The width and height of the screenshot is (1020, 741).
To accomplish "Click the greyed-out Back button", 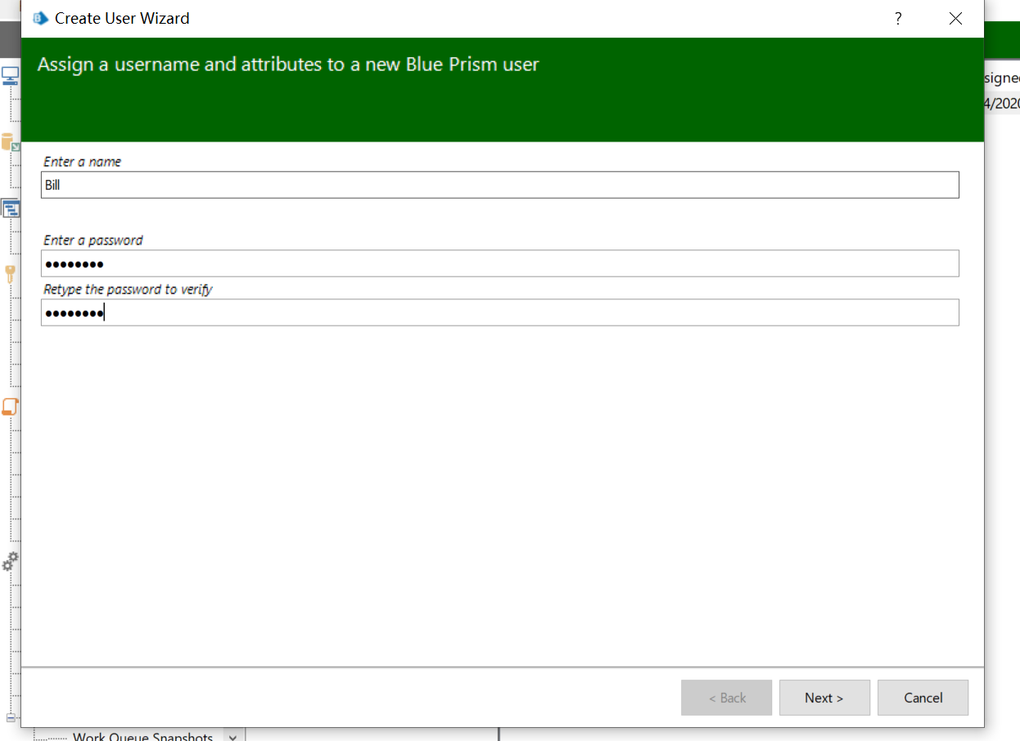I will point(726,698).
